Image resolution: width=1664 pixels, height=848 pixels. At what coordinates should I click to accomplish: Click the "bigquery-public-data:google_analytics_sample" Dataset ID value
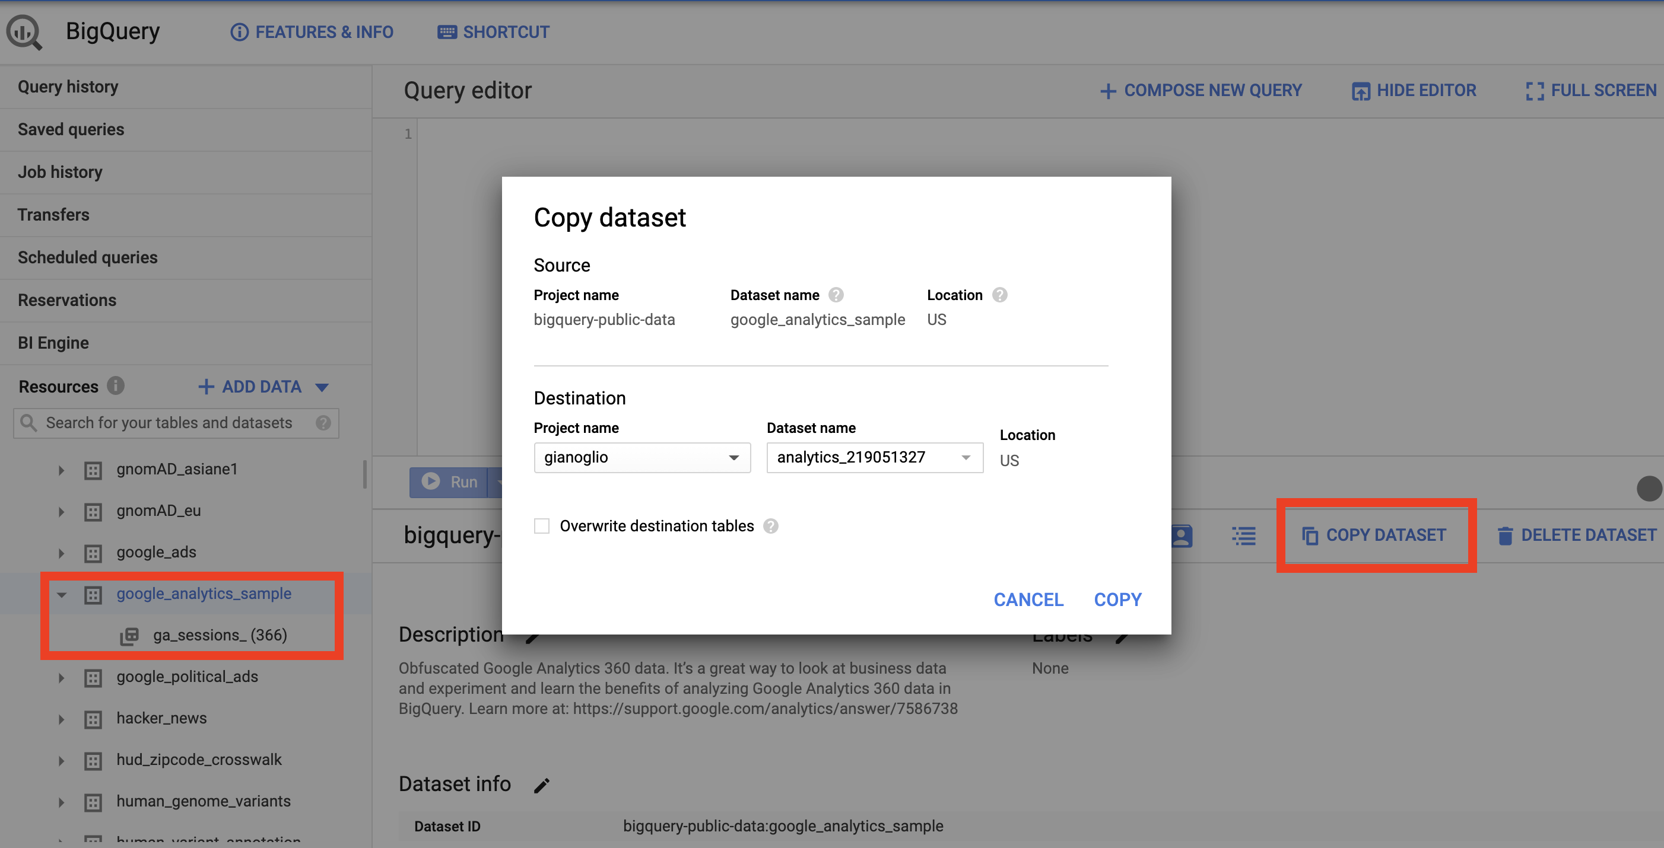coord(783,825)
